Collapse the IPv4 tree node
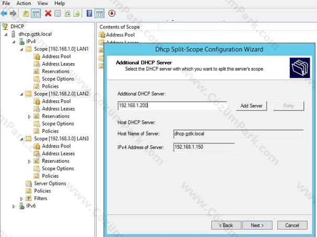 (x=14, y=42)
